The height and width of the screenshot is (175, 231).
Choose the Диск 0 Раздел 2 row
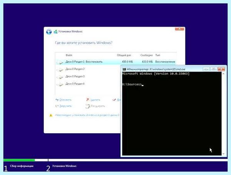[88, 69]
